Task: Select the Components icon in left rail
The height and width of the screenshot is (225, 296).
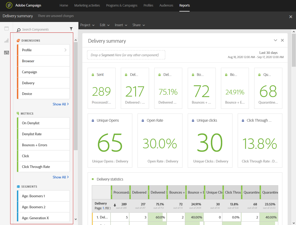Action: click(7, 53)
